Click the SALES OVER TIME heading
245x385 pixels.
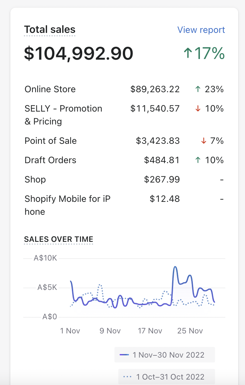click(x=59, y=239)
